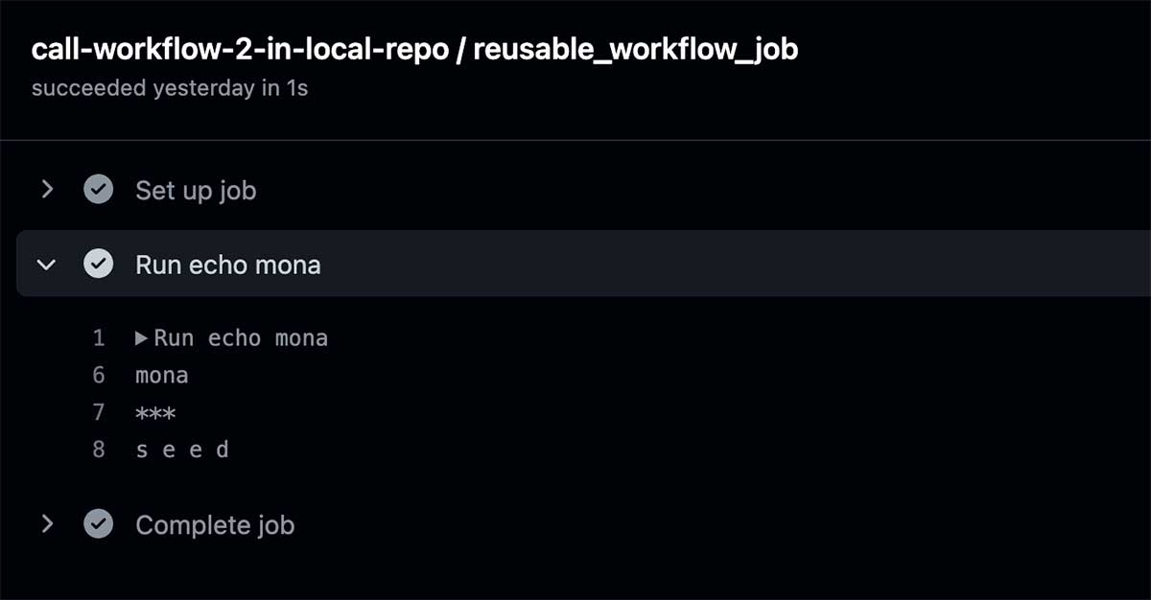Collapse the Run echo mona step chevron
Screen dimensions: 1151x600
tap(46, 264)
